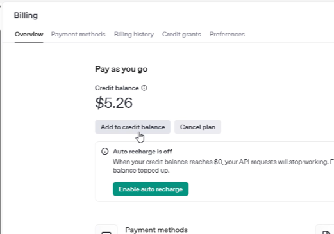Click the $5.26 credit balance amount
334x234 pixels.
(x=113, y=103)
